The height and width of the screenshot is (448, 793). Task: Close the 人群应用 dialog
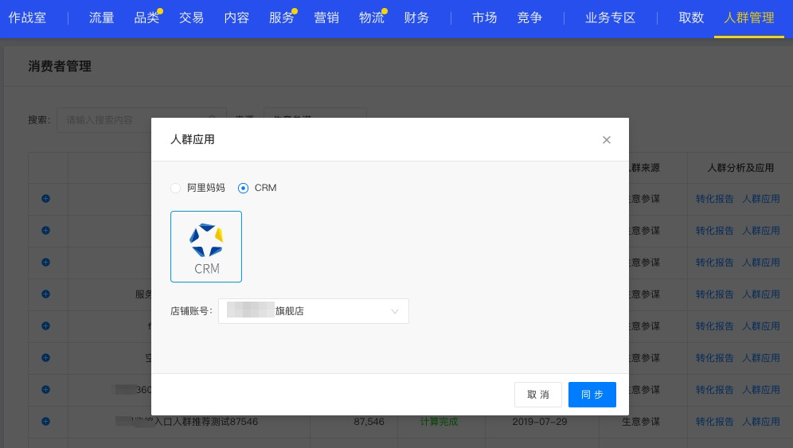click(x=607, y=139)
